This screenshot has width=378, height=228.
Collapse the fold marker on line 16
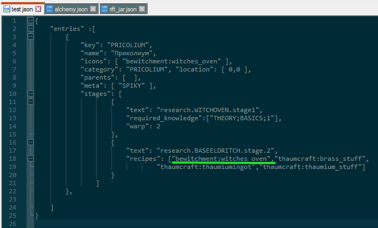(x=30, y=142)
